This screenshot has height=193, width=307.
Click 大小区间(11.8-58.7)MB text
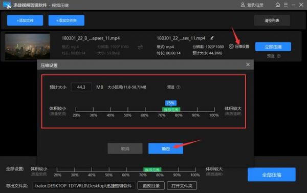coord(127,87)
